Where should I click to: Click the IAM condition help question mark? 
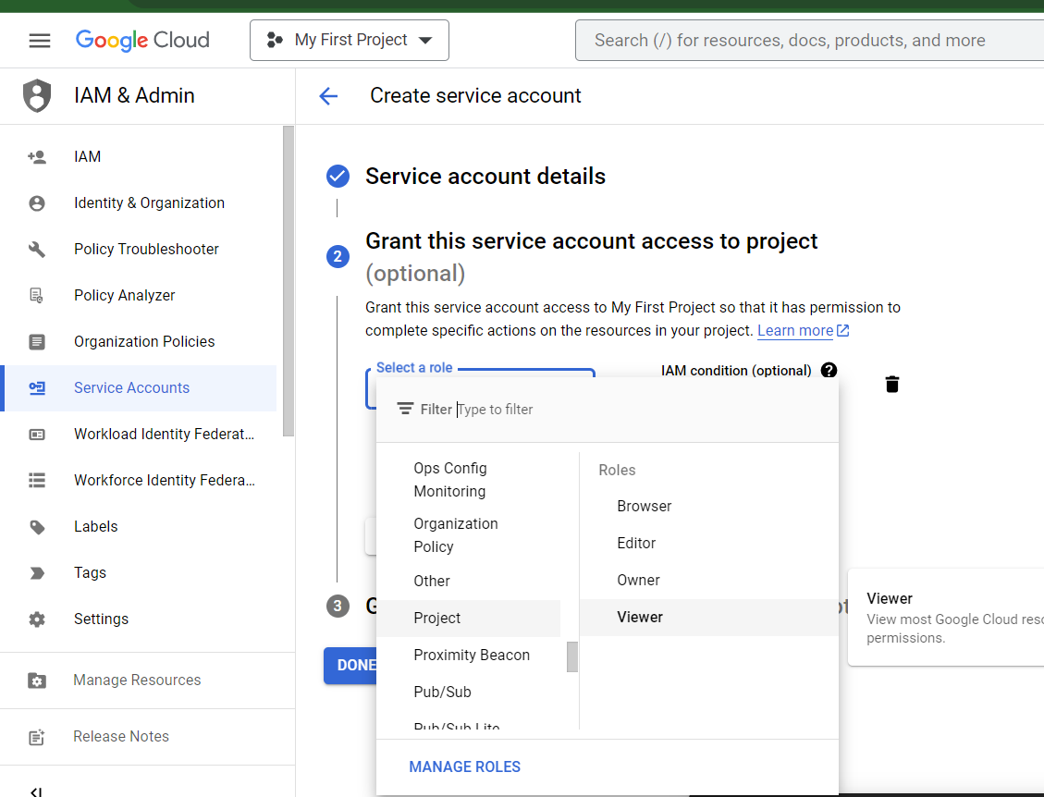tap(829, 370)
